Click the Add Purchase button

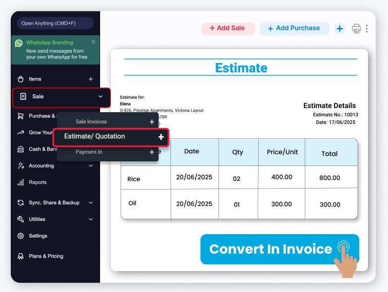click(x=295, y=28)
